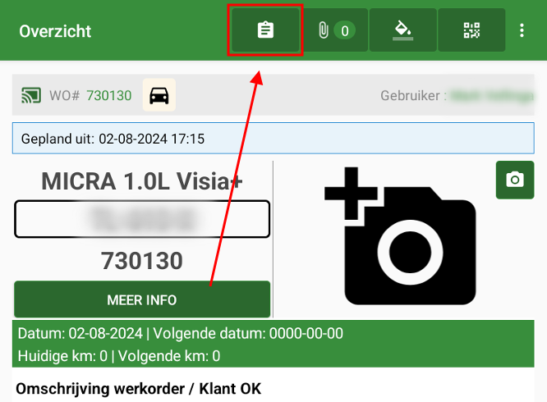The height and width of the screenshot is (402, 547).
Task: Click the car vehicle icon
Action: click(159, 95)
